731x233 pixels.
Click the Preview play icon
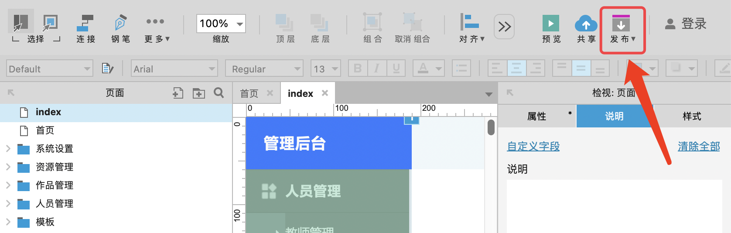(x=550, y=24)
